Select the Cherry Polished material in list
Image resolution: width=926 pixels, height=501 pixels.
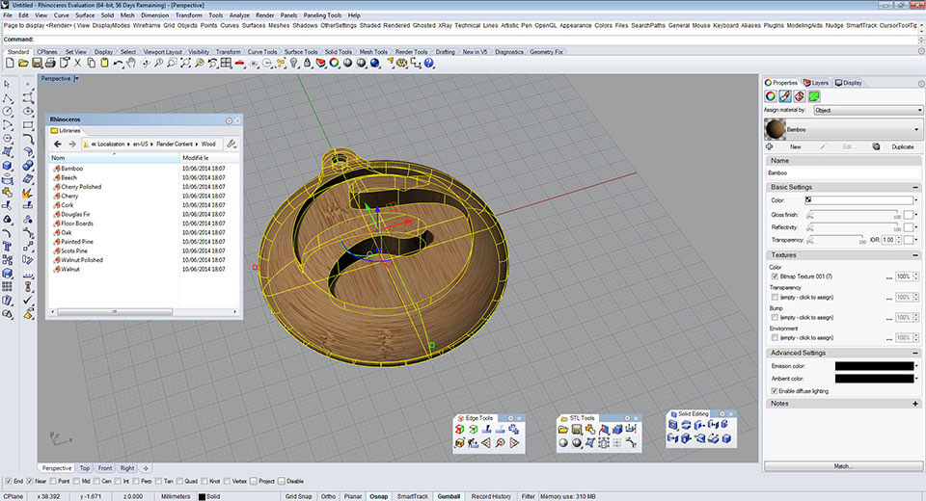click(x=81, y=187)
